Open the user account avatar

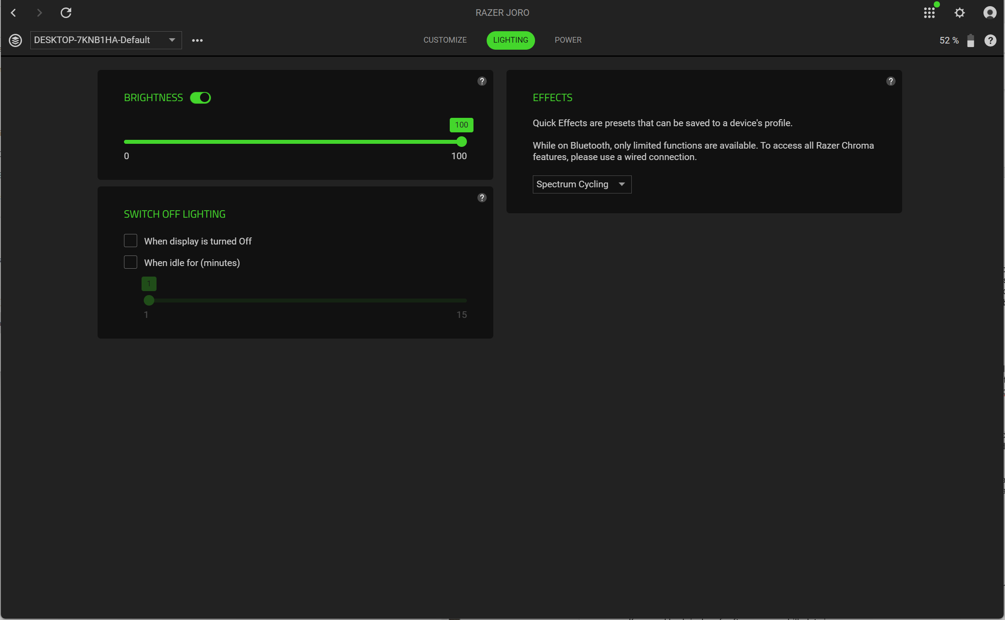point(990,13)
